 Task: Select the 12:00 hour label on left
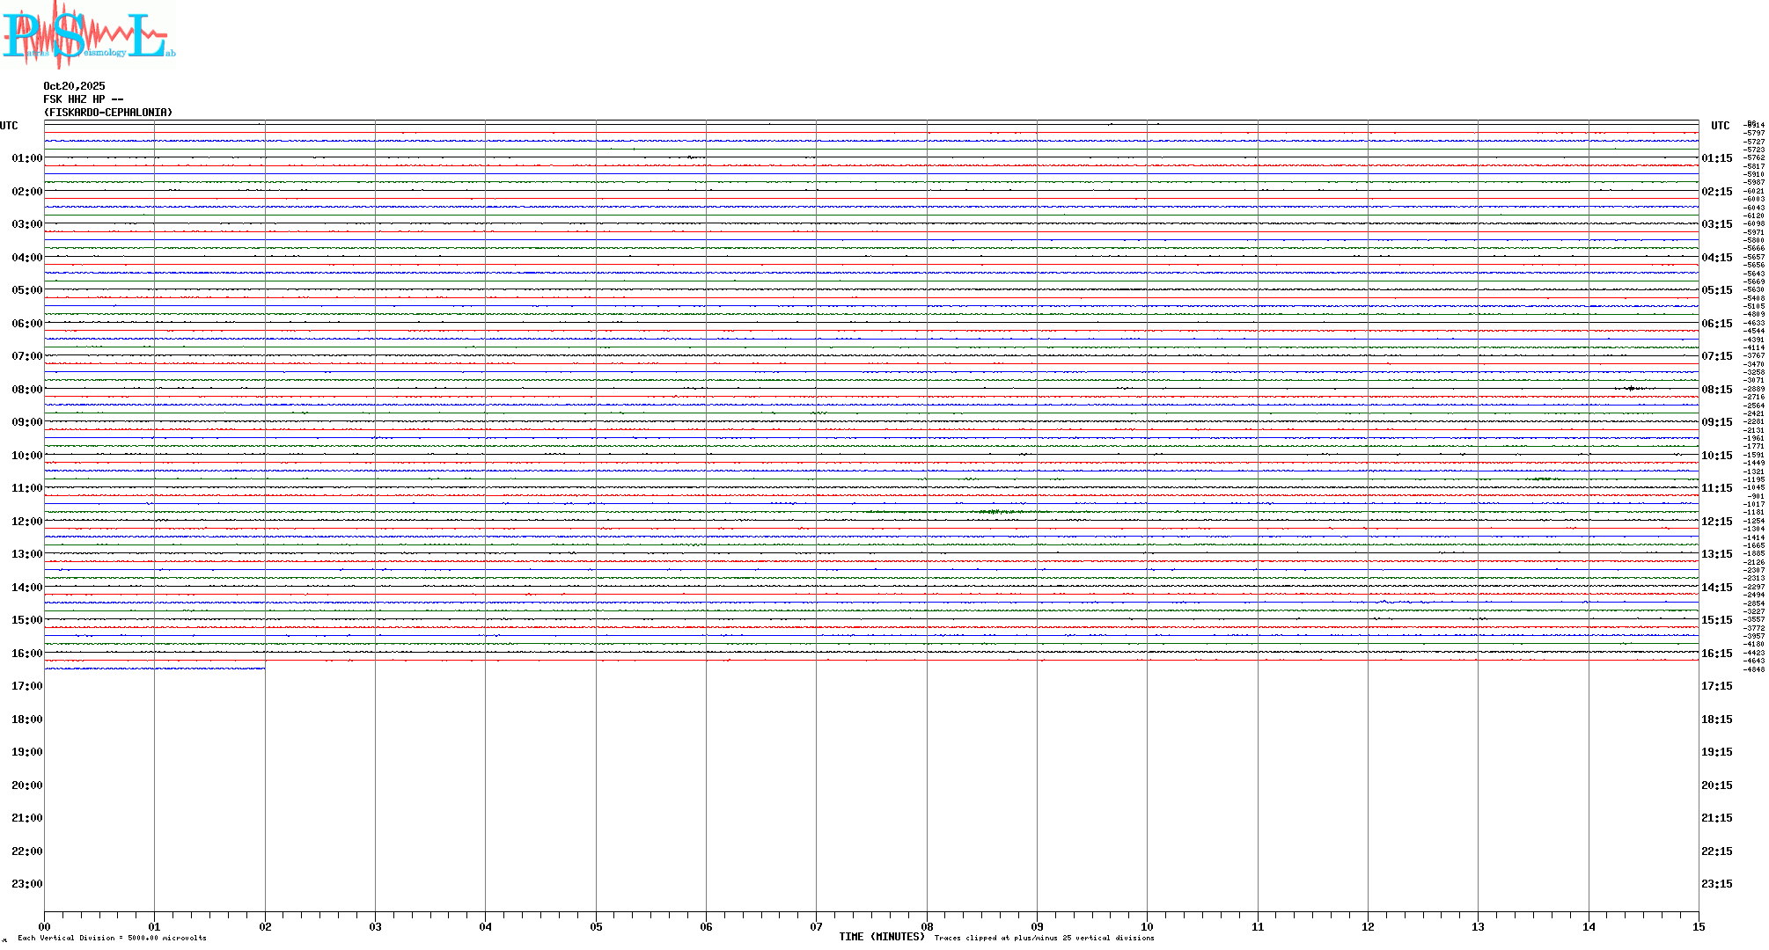[26, 522]
